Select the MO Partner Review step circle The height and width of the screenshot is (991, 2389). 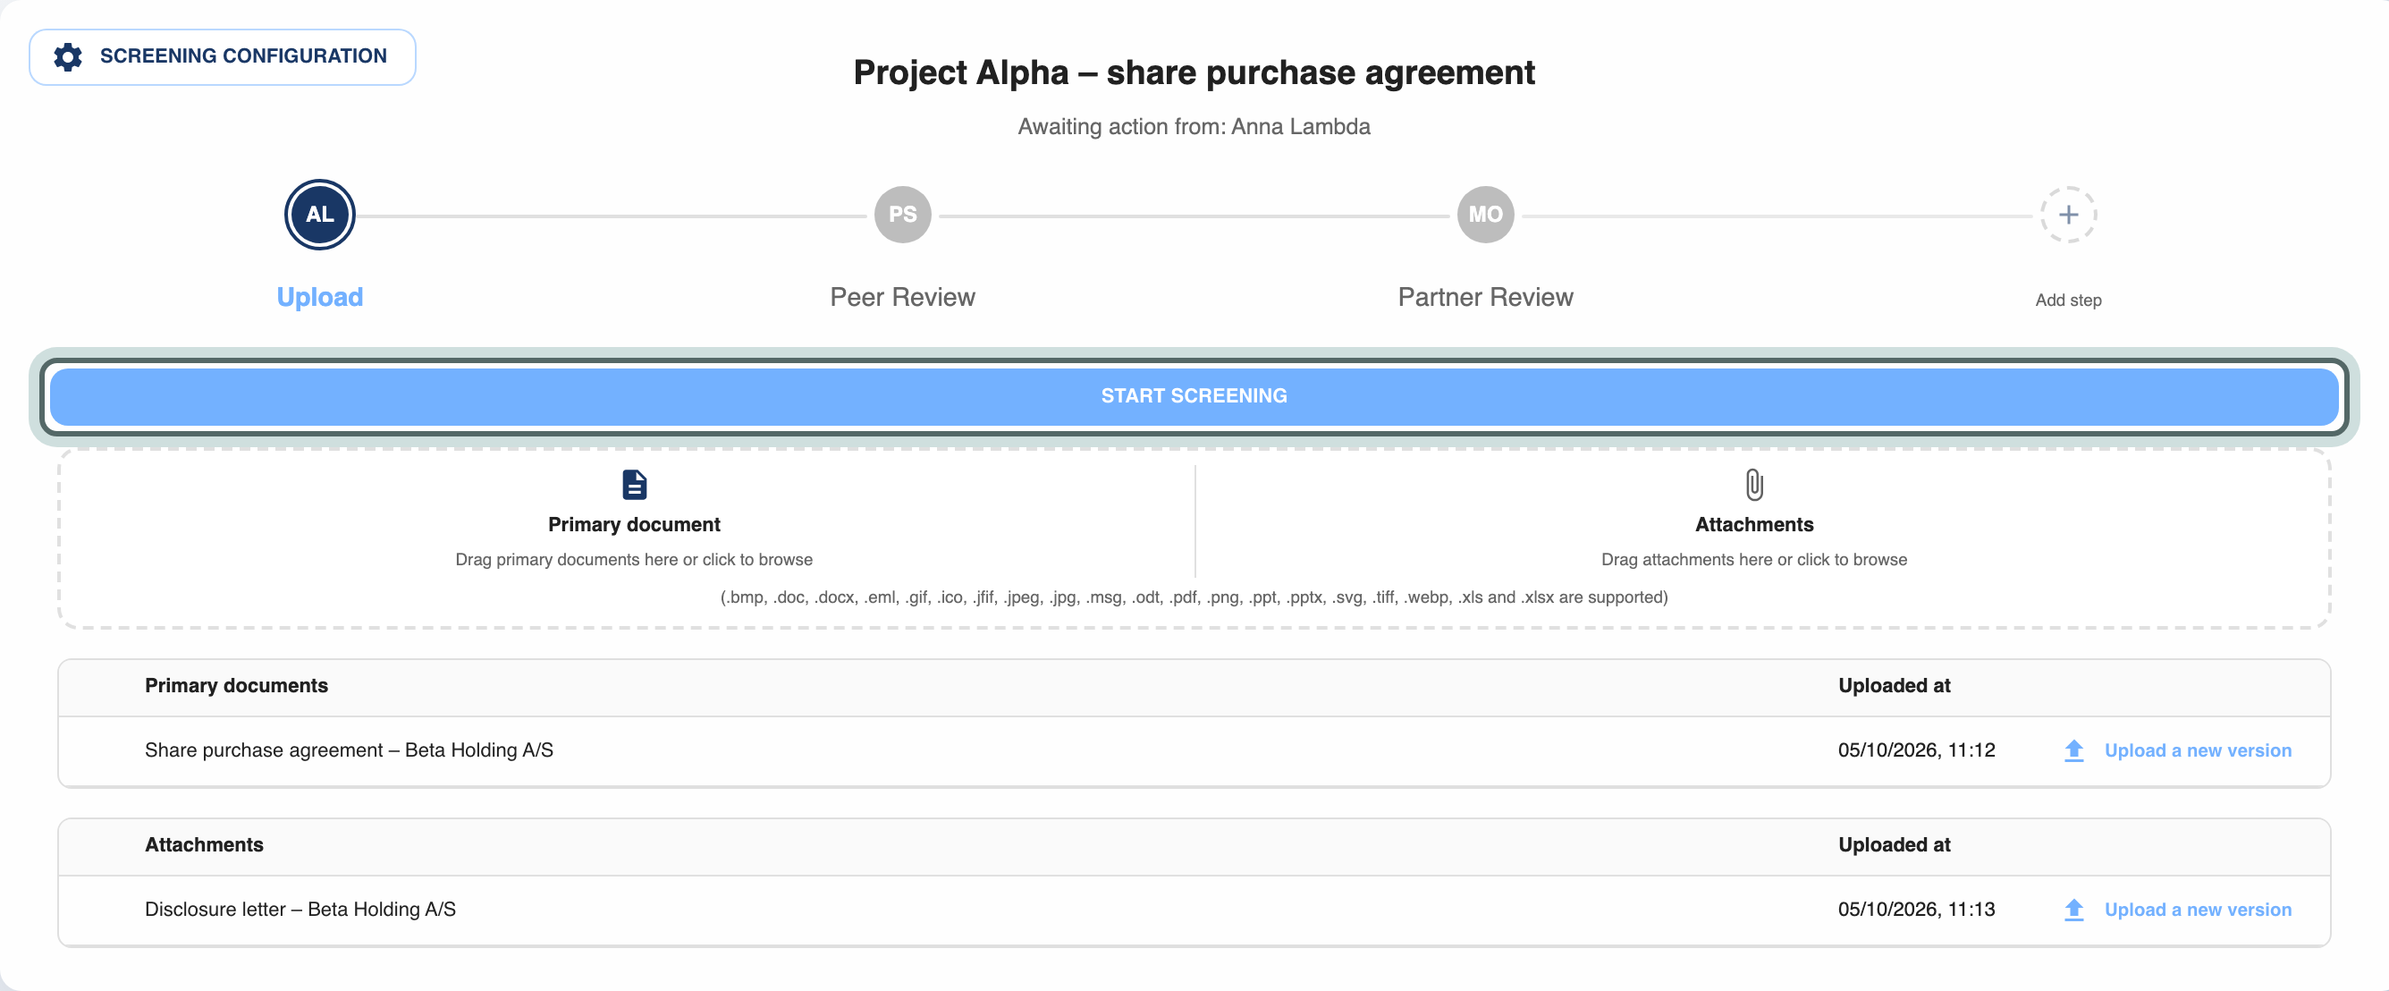point(1486,215)
